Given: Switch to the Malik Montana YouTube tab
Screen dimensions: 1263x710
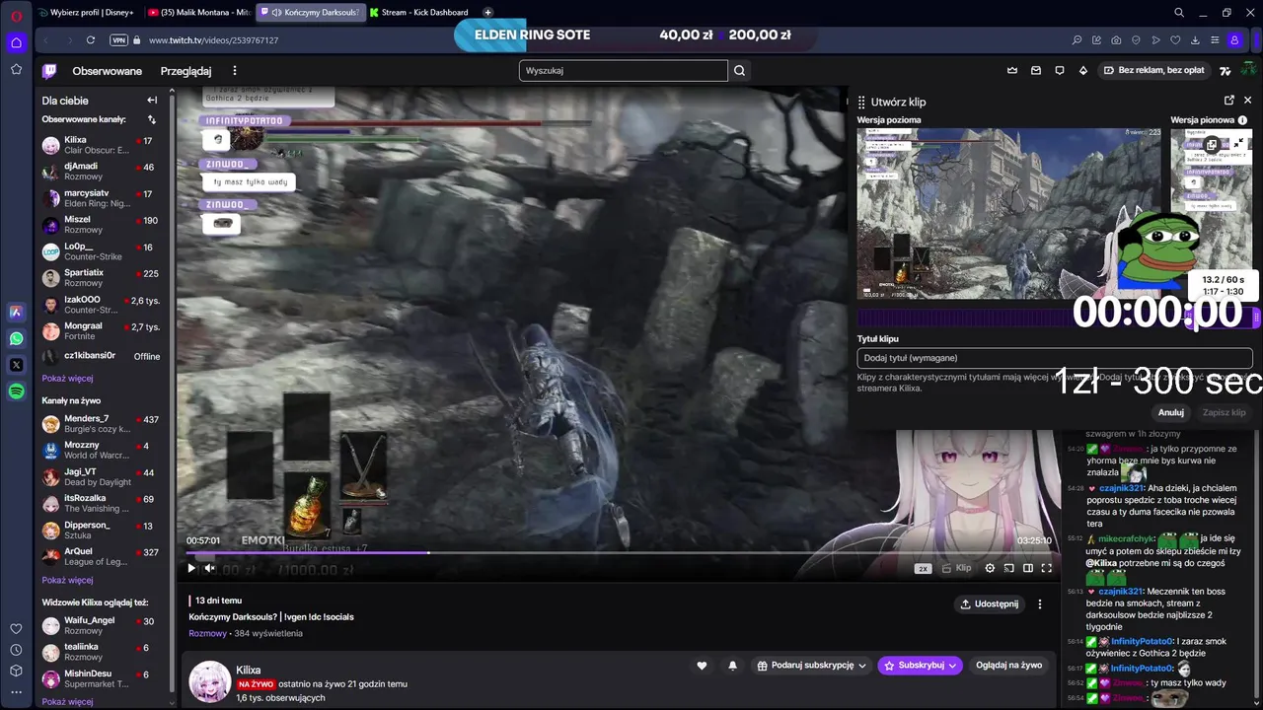Looking at the screenshot, I should pos(197,13).
